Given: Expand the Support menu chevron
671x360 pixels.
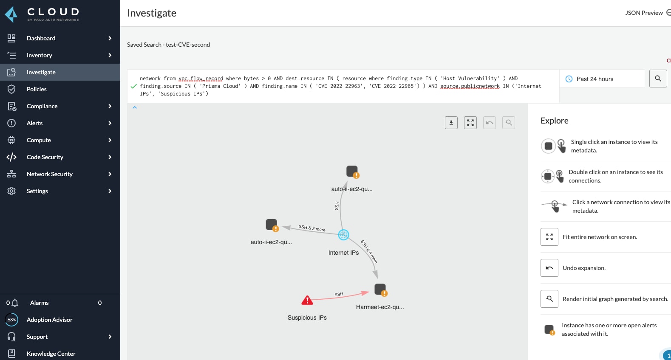Looking at the screenshot, I should coord(110,337).
